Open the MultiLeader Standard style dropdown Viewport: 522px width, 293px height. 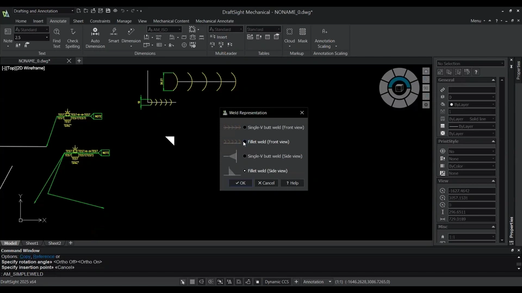[226, 29]
